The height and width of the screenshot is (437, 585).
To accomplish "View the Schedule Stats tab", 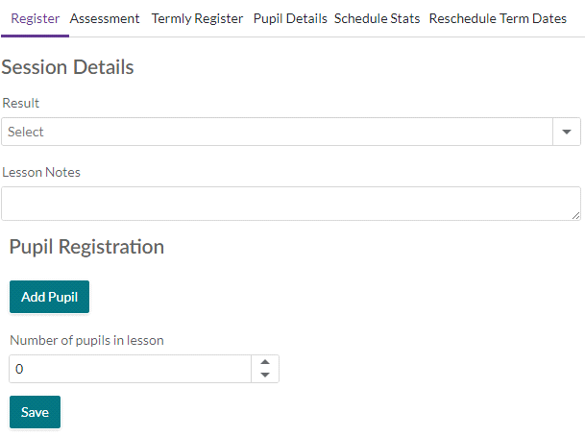I will tap(377, 18).
